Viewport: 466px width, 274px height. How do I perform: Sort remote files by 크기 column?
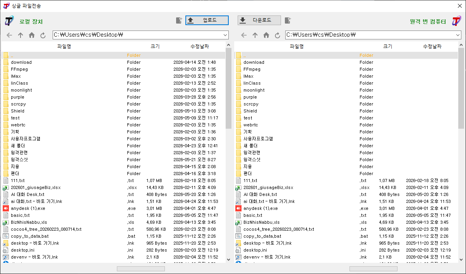coord(387,46)
